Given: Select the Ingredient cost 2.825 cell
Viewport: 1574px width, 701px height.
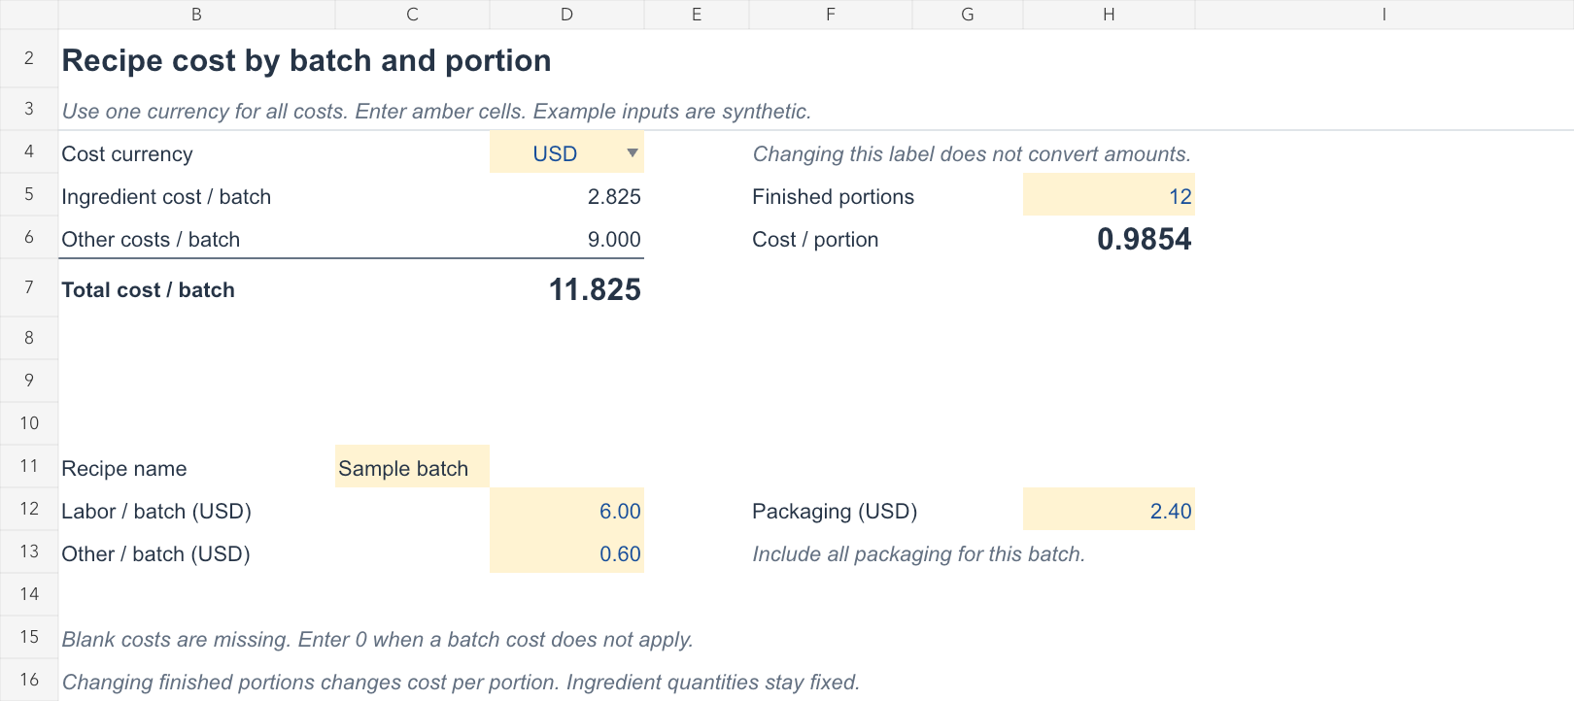Looking at the screenshot, I should 566,196.
